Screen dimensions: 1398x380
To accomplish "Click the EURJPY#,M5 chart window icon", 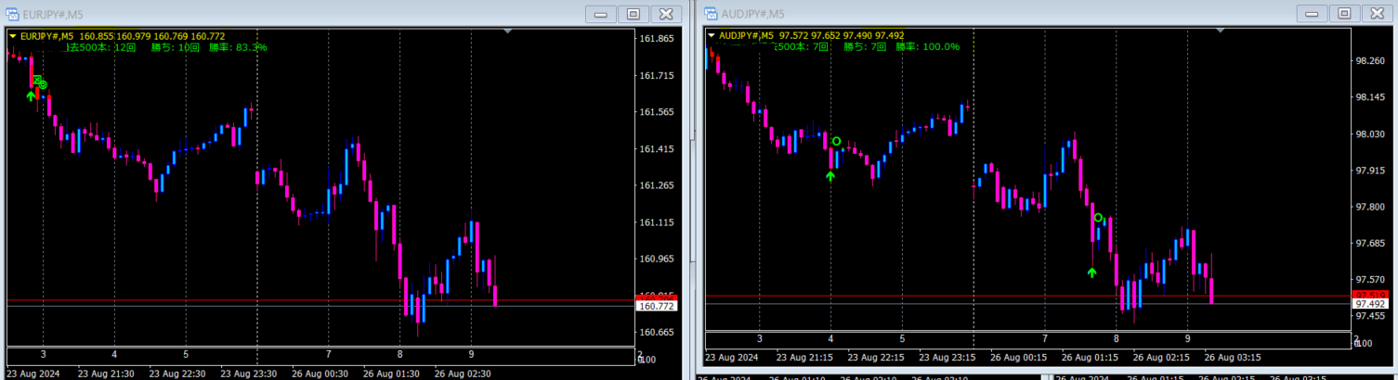I will pos(12,13).
